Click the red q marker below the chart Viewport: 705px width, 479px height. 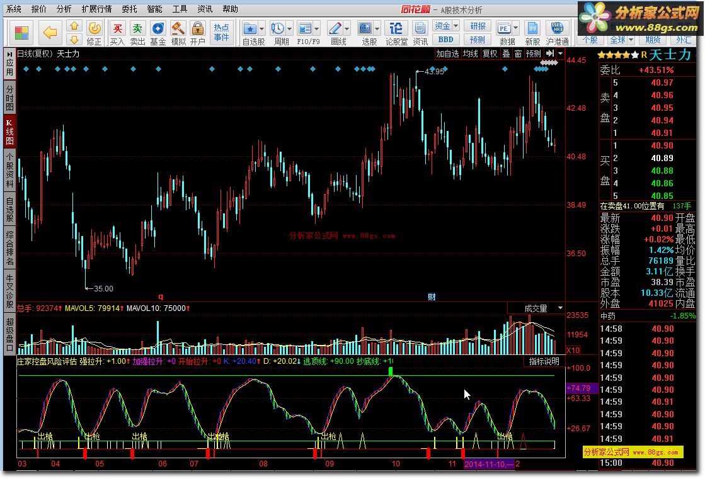point(161,296)
